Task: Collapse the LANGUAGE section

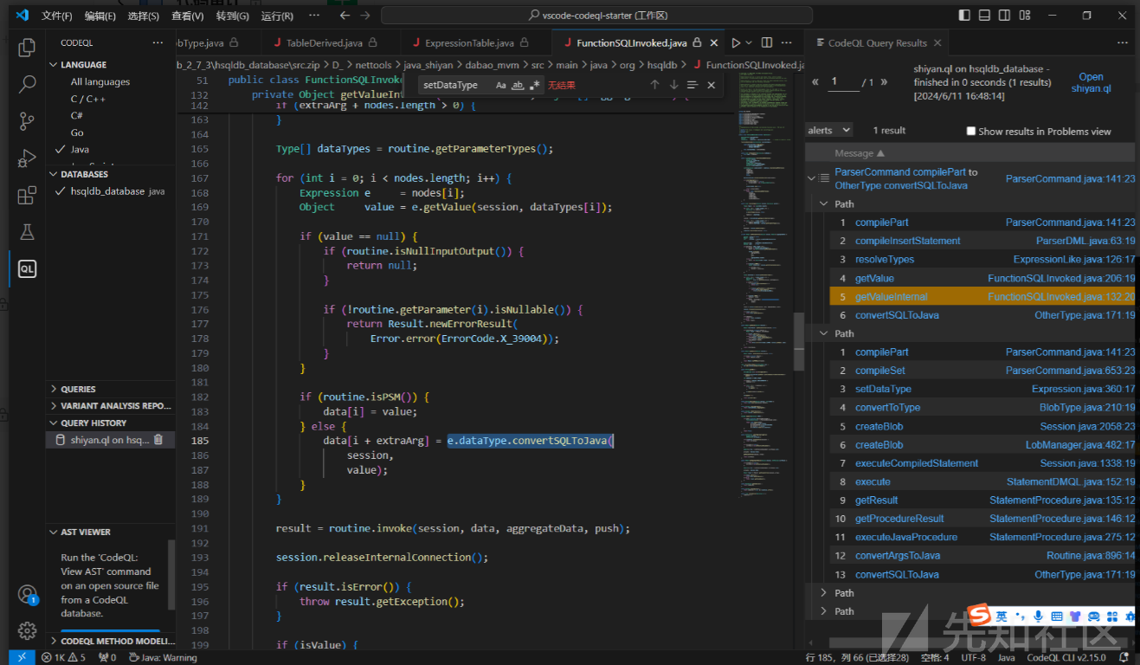Action: (83, 65)
